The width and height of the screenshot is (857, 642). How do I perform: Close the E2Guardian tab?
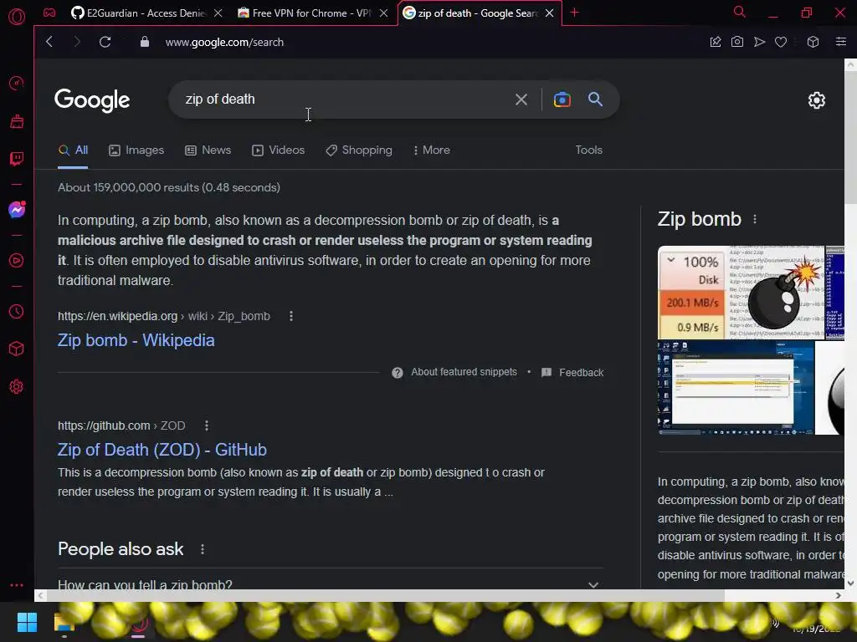point(218,13)
